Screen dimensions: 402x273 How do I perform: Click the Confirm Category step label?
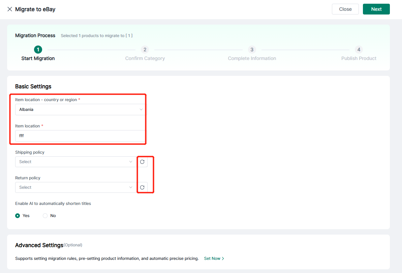point(145,58)
